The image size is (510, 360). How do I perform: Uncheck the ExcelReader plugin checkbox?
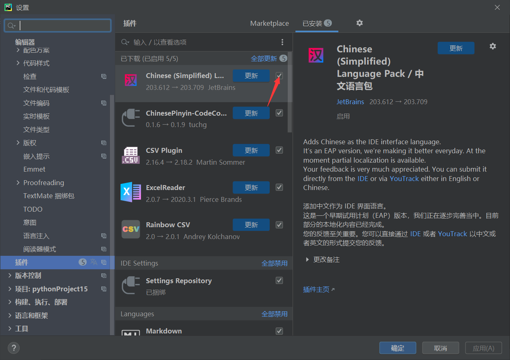pos(280,187)
